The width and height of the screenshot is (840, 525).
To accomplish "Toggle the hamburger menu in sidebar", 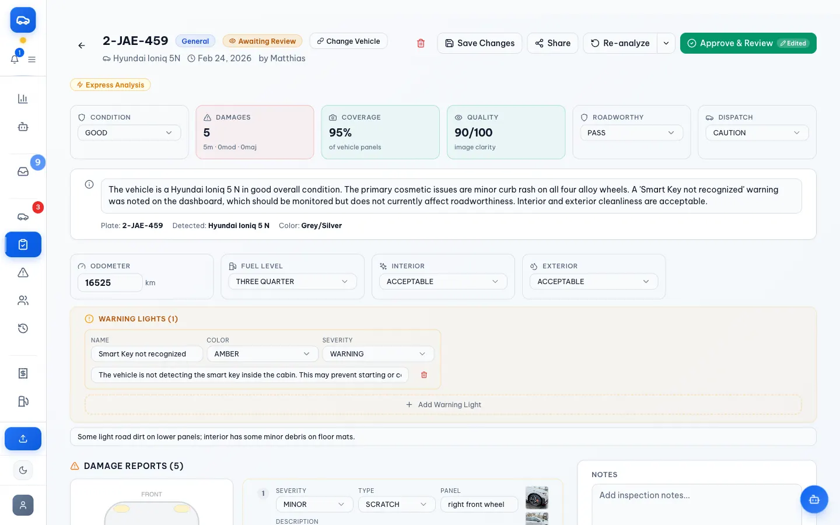I will [x=32, y=60].
